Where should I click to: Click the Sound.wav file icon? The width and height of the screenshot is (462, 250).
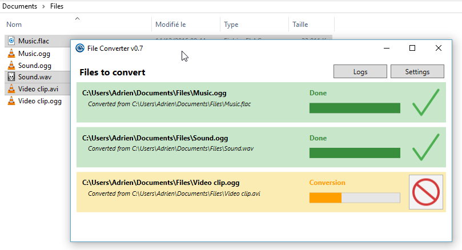pyautogui.click(x=11, y=77)
